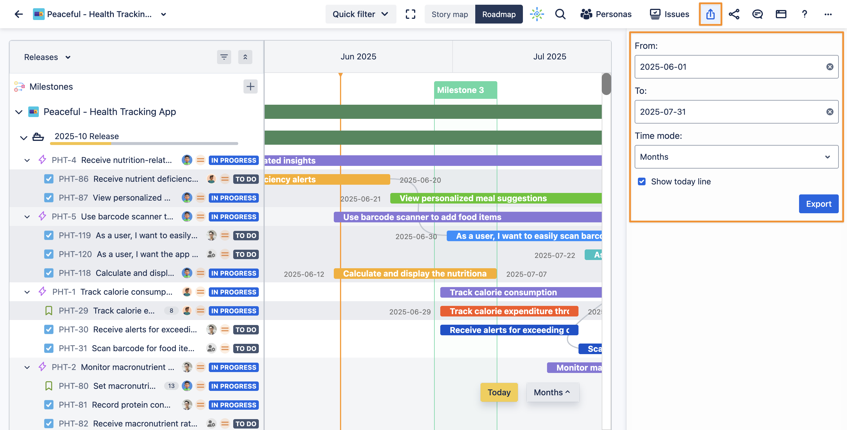847x430 pixels.
Task: Click the Export button
Action: point(818,204)
